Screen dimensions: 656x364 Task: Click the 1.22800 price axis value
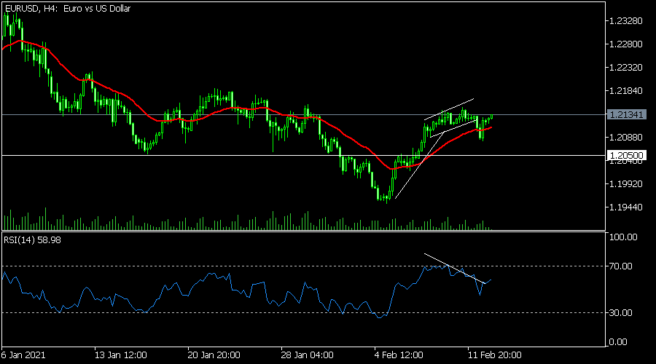click(626, 44)
